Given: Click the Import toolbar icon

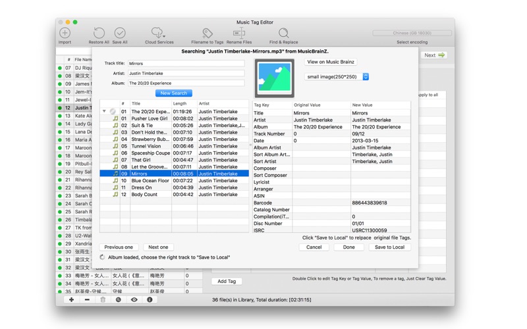Looking at the screenshot, I should (x=65, y=34).
